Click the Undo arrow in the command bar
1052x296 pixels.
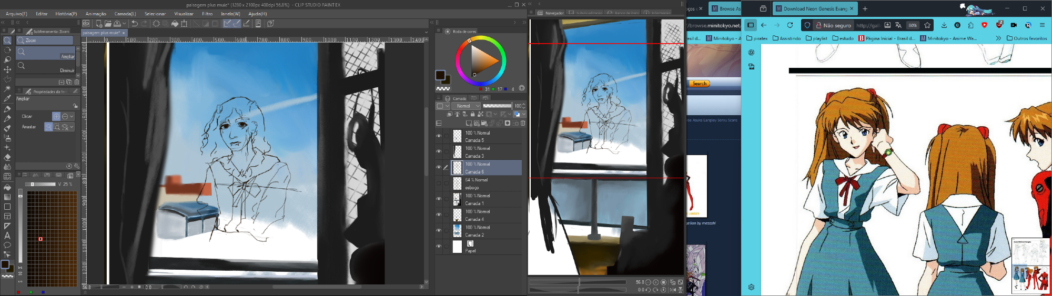[135, 24]
